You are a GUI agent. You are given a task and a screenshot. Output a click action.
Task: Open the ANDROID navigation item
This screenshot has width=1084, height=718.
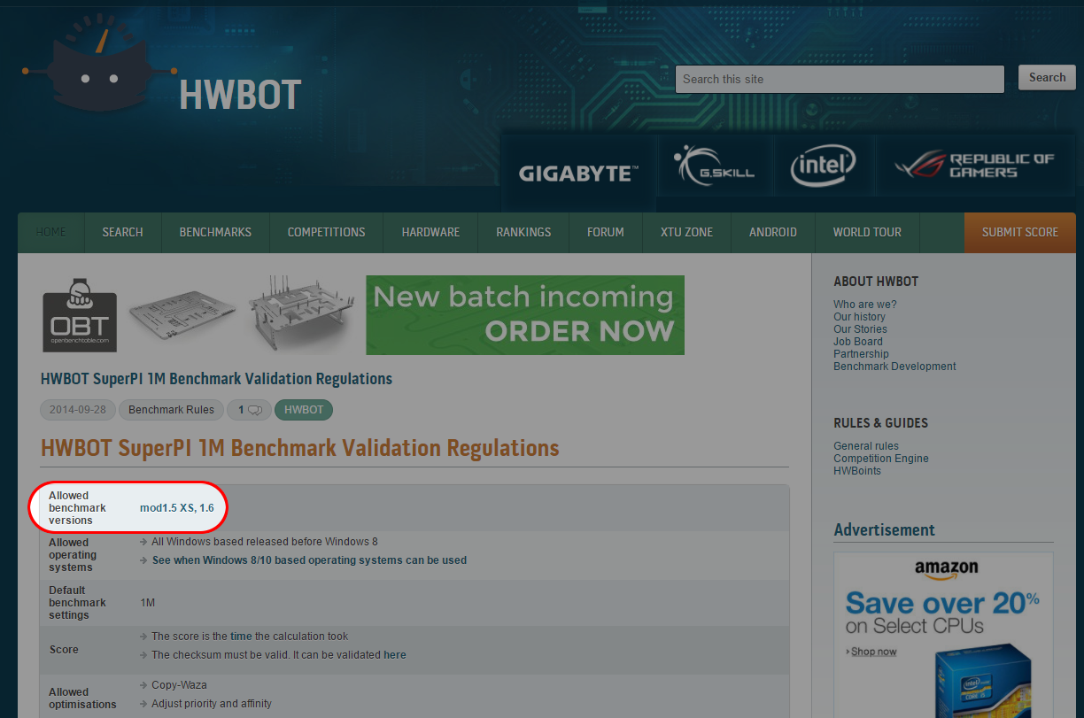[773, 232]
